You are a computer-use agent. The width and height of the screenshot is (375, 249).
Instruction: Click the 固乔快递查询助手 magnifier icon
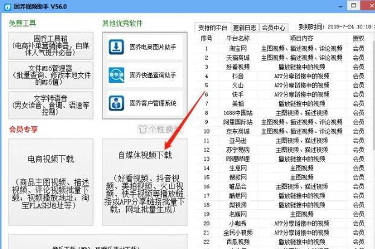click(116, 75)
